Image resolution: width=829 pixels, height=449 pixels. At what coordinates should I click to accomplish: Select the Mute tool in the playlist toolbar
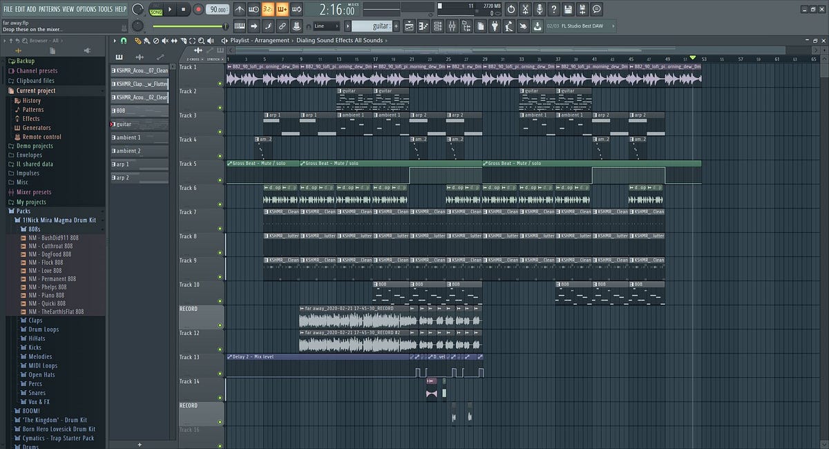pos(165,39)
